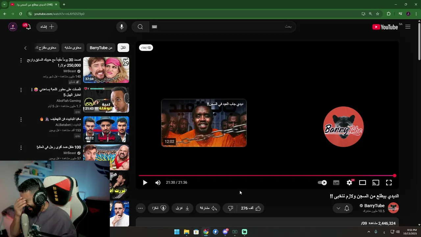Viewport: 421px width, 237px height.
Task: Submit search with magnifier button
Action: (x=140, y=27)
